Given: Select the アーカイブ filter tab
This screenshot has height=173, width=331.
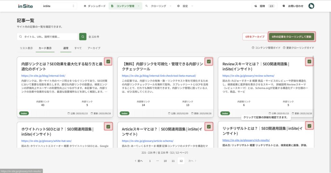Looking at the screenshot, I should click(94, 48).
